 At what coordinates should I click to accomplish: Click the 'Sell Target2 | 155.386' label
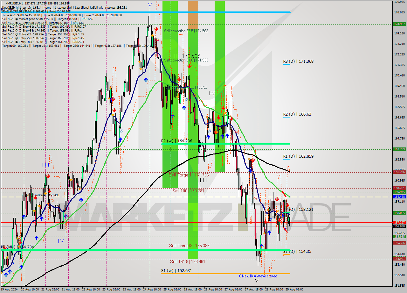point(189,246)
